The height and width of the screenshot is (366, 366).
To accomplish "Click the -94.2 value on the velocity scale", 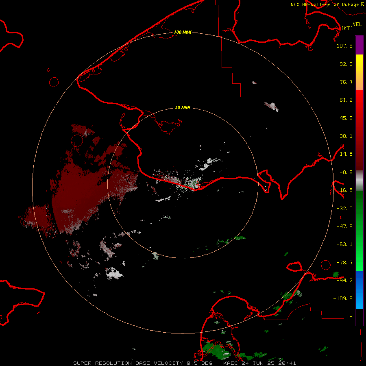I will coord(344,280).
